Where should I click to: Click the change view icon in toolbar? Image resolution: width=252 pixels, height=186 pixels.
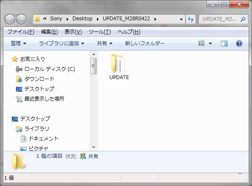[x=202, y=43]
